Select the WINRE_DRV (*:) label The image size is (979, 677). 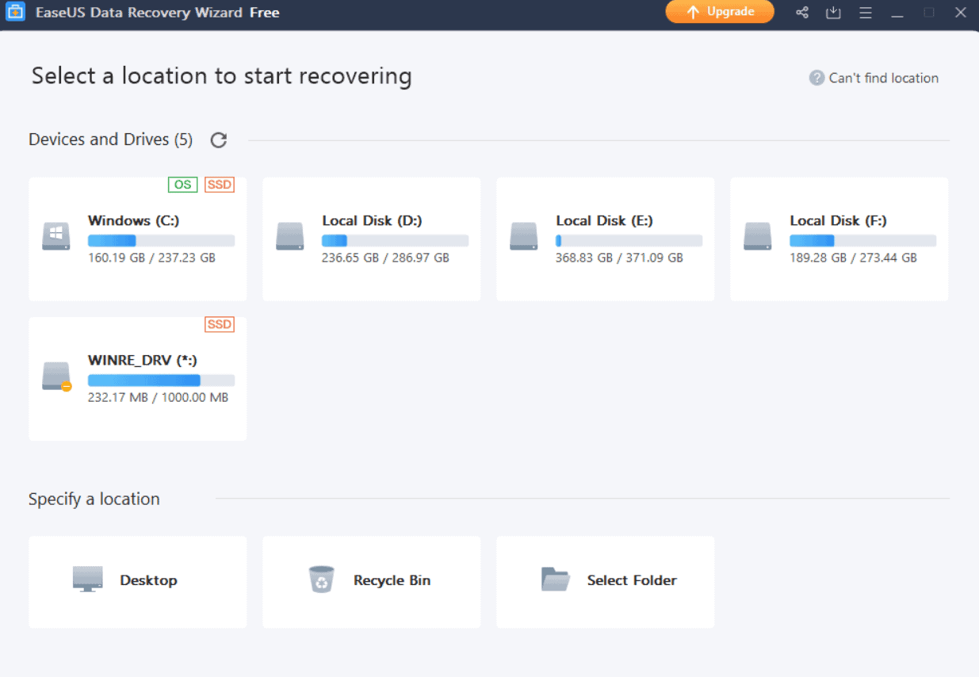click(143, 360)
